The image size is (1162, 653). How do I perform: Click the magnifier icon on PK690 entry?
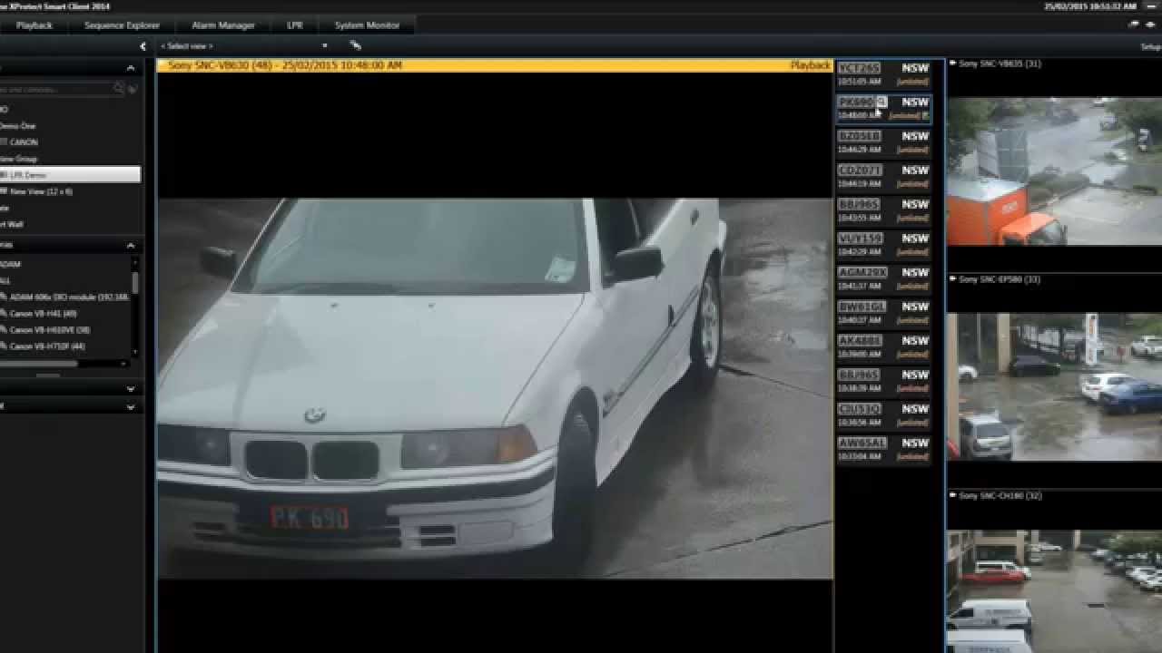[x=881, y=102]
